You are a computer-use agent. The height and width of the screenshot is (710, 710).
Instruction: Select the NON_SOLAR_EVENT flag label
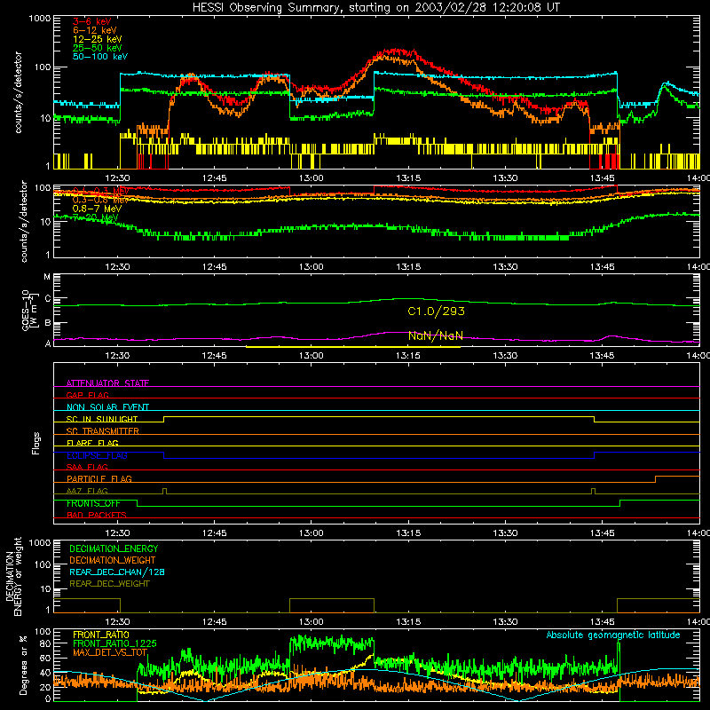pos(107,407)
